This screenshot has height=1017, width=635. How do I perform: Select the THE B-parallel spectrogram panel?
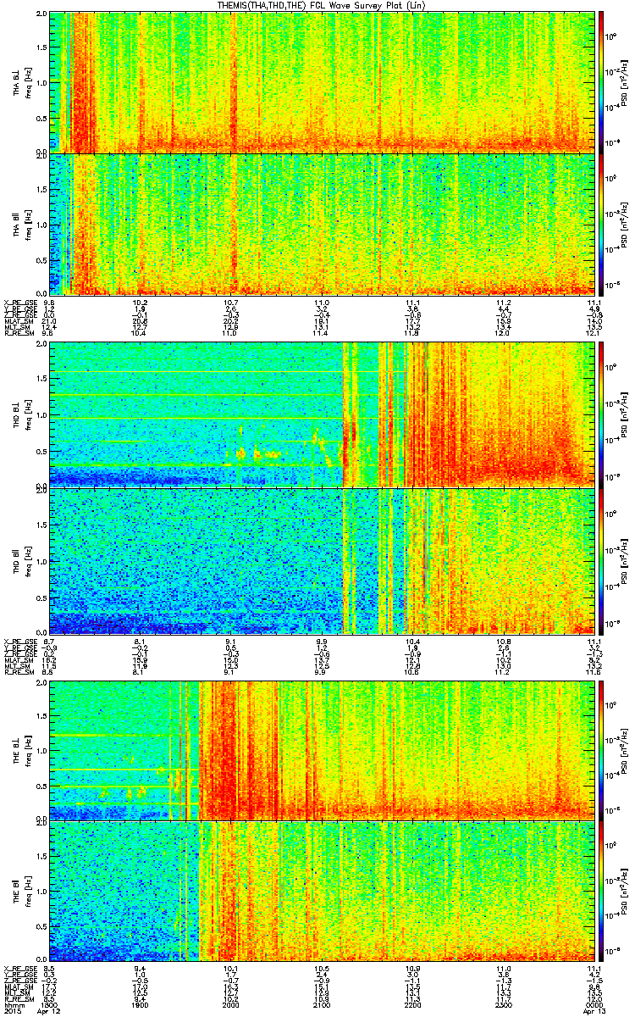[x=322, y=892]
